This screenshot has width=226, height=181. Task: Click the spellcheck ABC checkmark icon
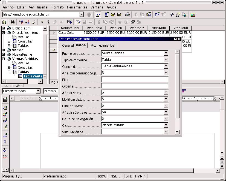[5, 149]
